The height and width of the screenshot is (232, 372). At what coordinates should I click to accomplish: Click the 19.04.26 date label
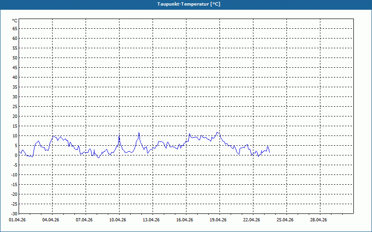click(218, 220)
